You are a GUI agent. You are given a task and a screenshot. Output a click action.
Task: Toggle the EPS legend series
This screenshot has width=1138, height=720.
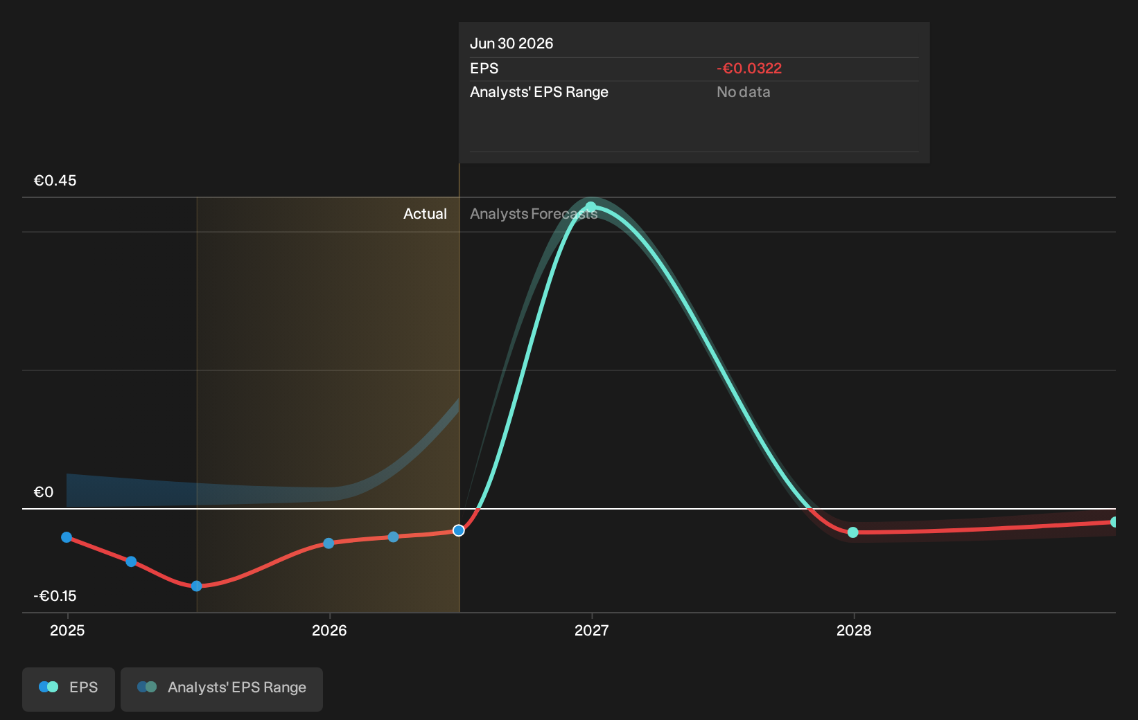69,688
